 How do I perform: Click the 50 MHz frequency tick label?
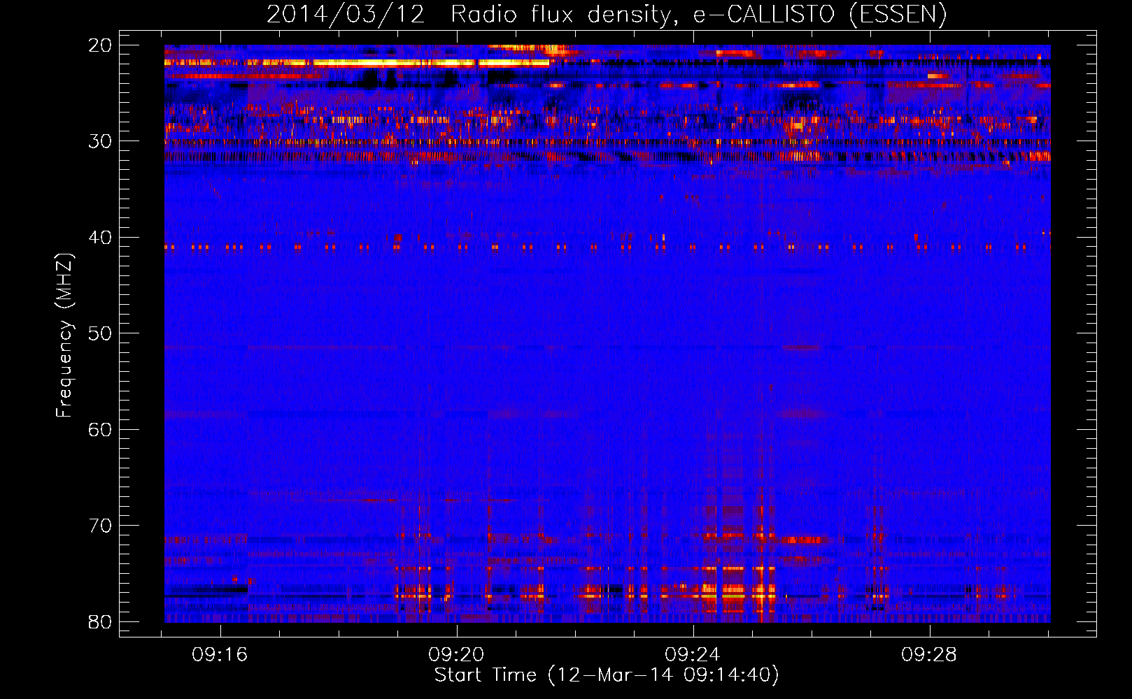100,333
